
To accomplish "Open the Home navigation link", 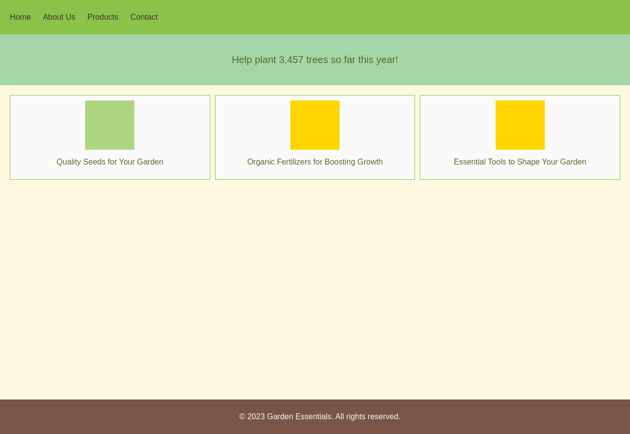I will tap(20, 16).
